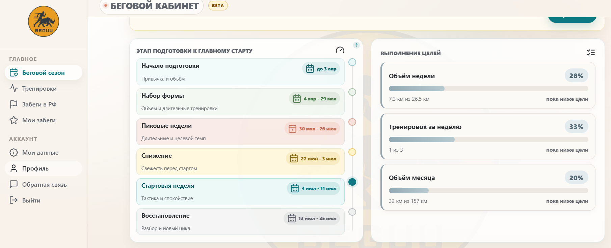
Task: Click the 28% badge on Объём недели
Action: click(576, 76)
